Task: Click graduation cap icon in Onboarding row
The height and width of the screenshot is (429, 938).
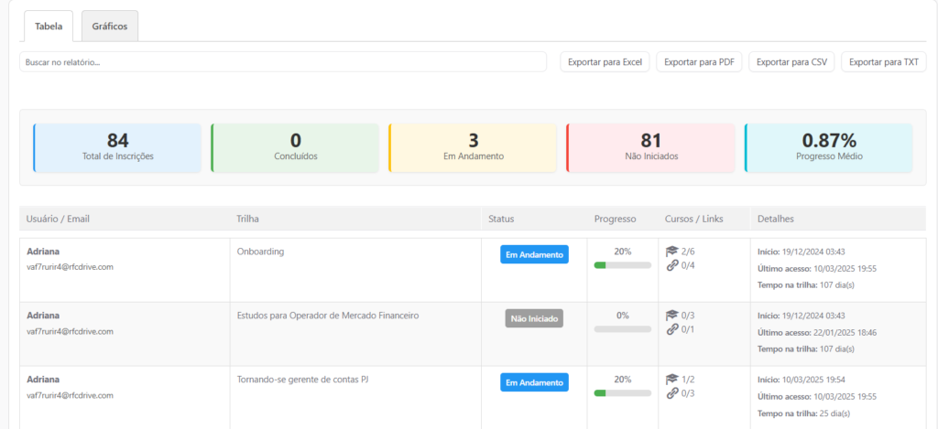Action: point(671,252)
